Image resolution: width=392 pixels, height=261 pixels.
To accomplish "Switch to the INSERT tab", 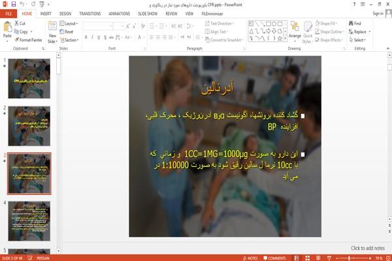I will pos(46,14).
